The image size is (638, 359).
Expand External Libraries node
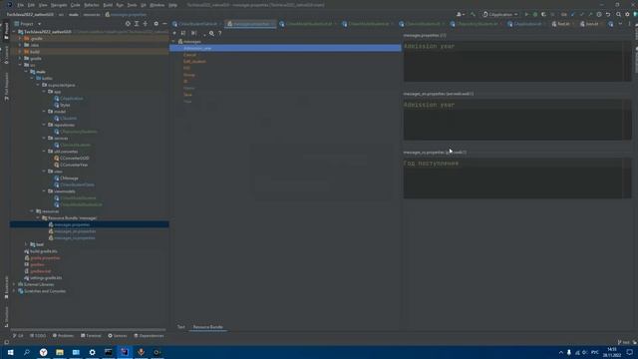coord(14,284)
